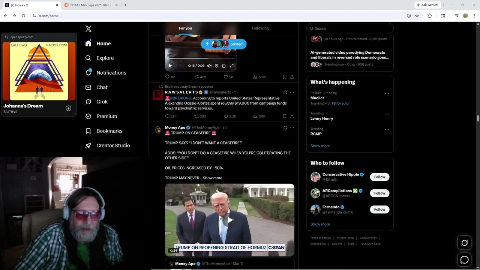The height and width of the screenshot is (270, 480).
Task: Click the new posts 'posted' pill
Action: tap(224, 44)
